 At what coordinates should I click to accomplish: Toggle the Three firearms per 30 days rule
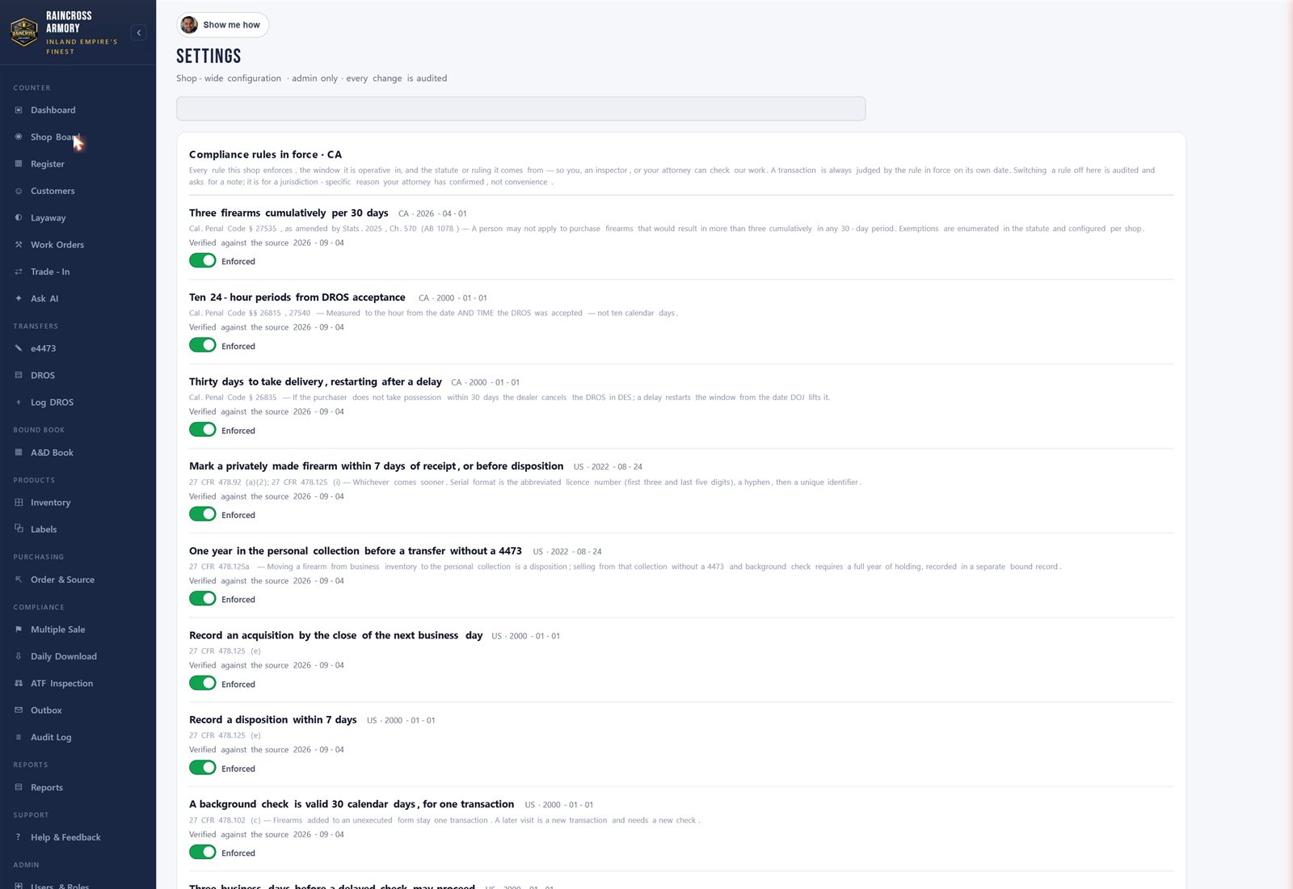[x=203, y=260]
